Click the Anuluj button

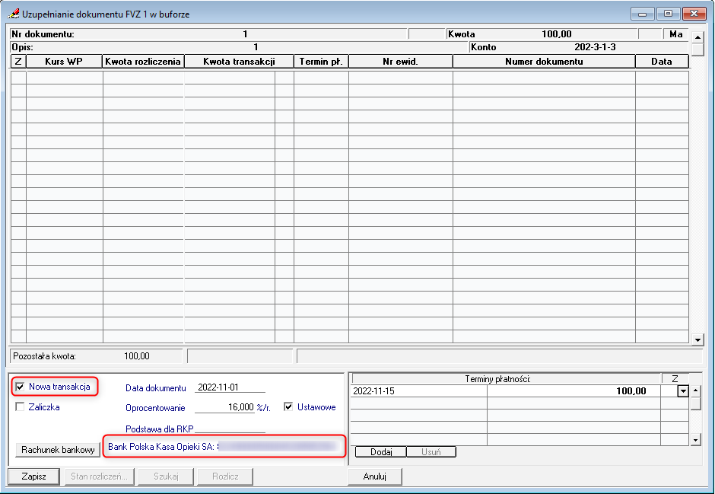click(x=375, y=476)
